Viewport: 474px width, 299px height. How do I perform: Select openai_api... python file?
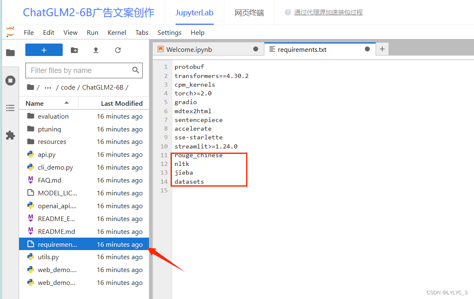84,206
